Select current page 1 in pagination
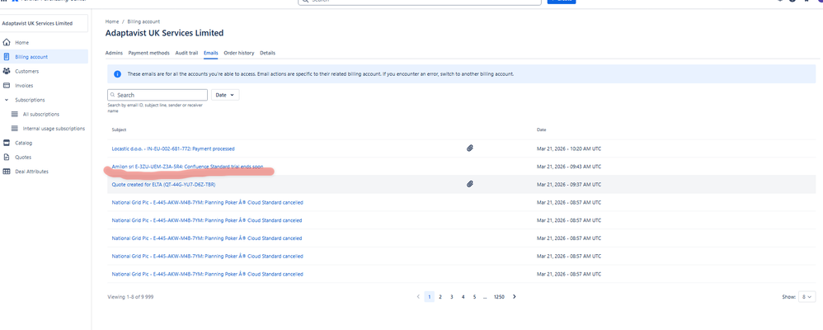823x330 pixels. pyautogui.click(x=430, y=297)
